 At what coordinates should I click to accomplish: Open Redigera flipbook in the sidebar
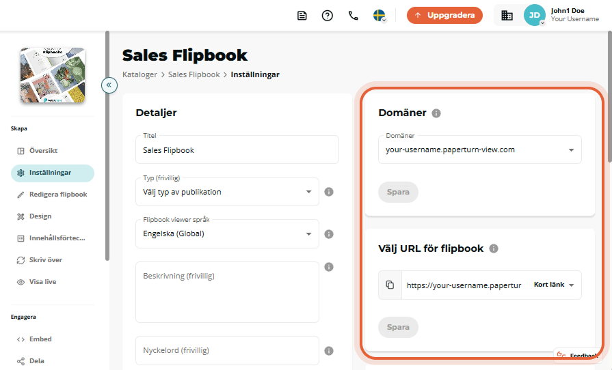[x=52, y=195]
